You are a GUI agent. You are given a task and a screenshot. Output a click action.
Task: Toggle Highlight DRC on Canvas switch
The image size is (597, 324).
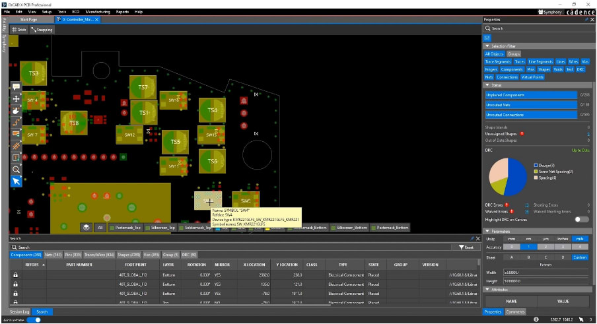[x=581, y=220]
